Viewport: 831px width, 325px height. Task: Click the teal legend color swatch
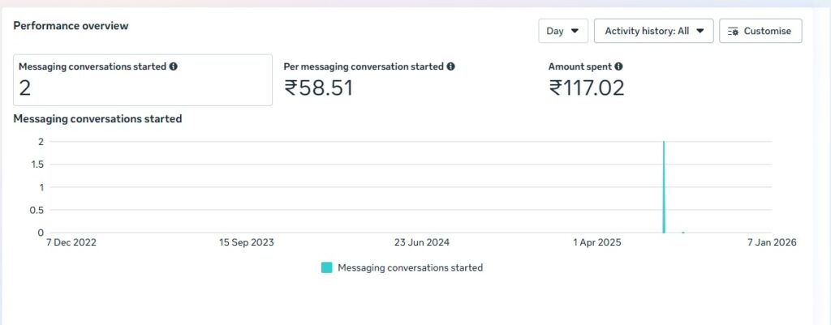click(326, 267)
